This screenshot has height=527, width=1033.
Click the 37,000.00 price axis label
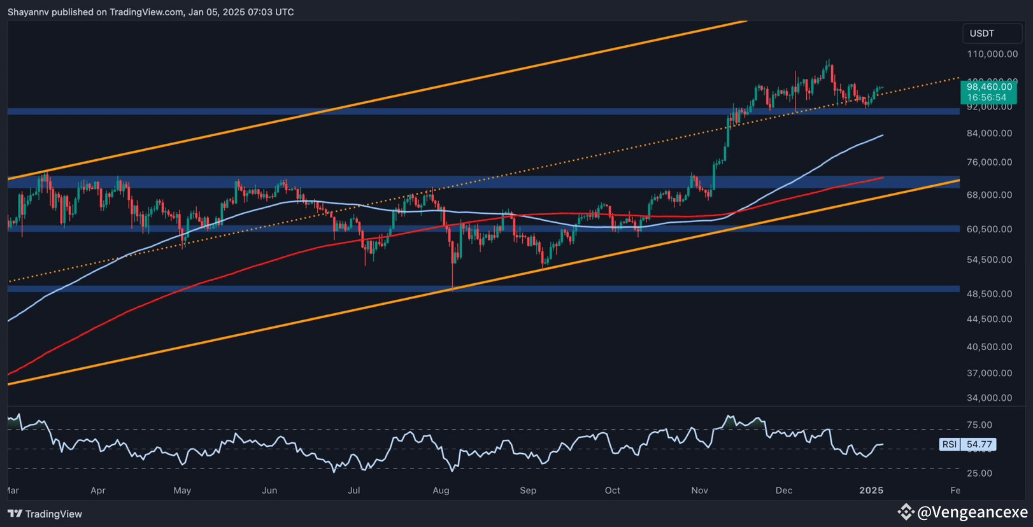(x=989, y=373)
